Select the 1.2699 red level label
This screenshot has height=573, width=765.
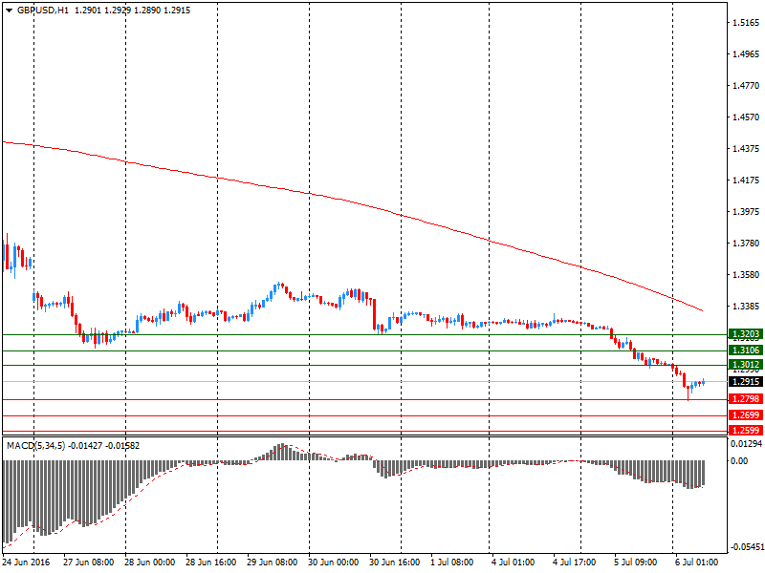[746, 415]
